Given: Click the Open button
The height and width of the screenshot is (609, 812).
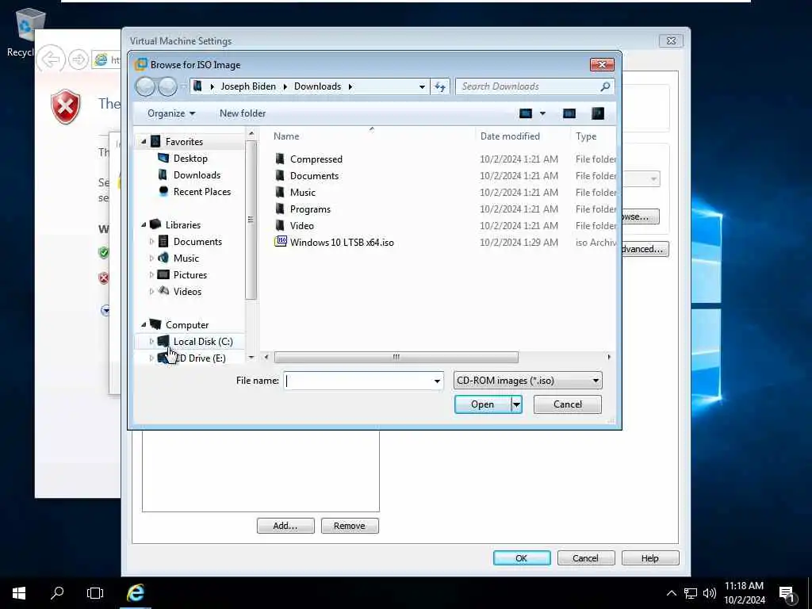Looking at the screenshot, I should [482, 404].
